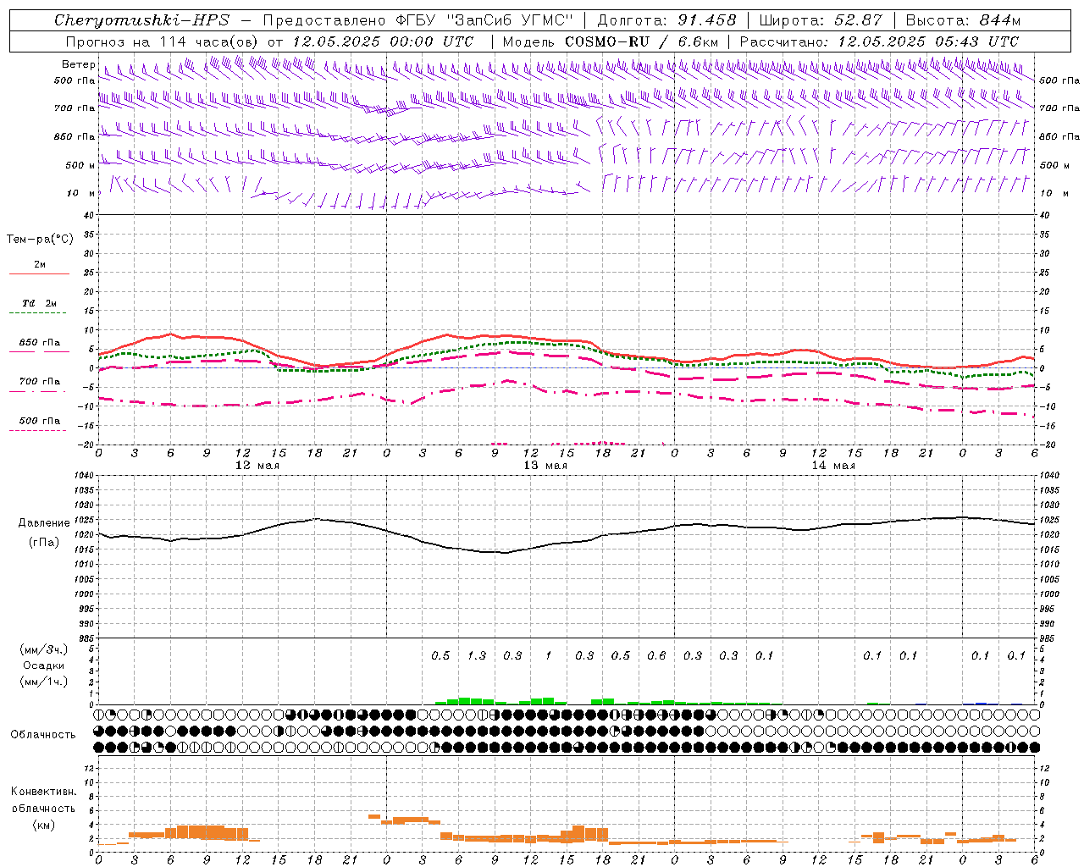Click the (мм/1ч.) precipitation unit label

pos(44,682)
